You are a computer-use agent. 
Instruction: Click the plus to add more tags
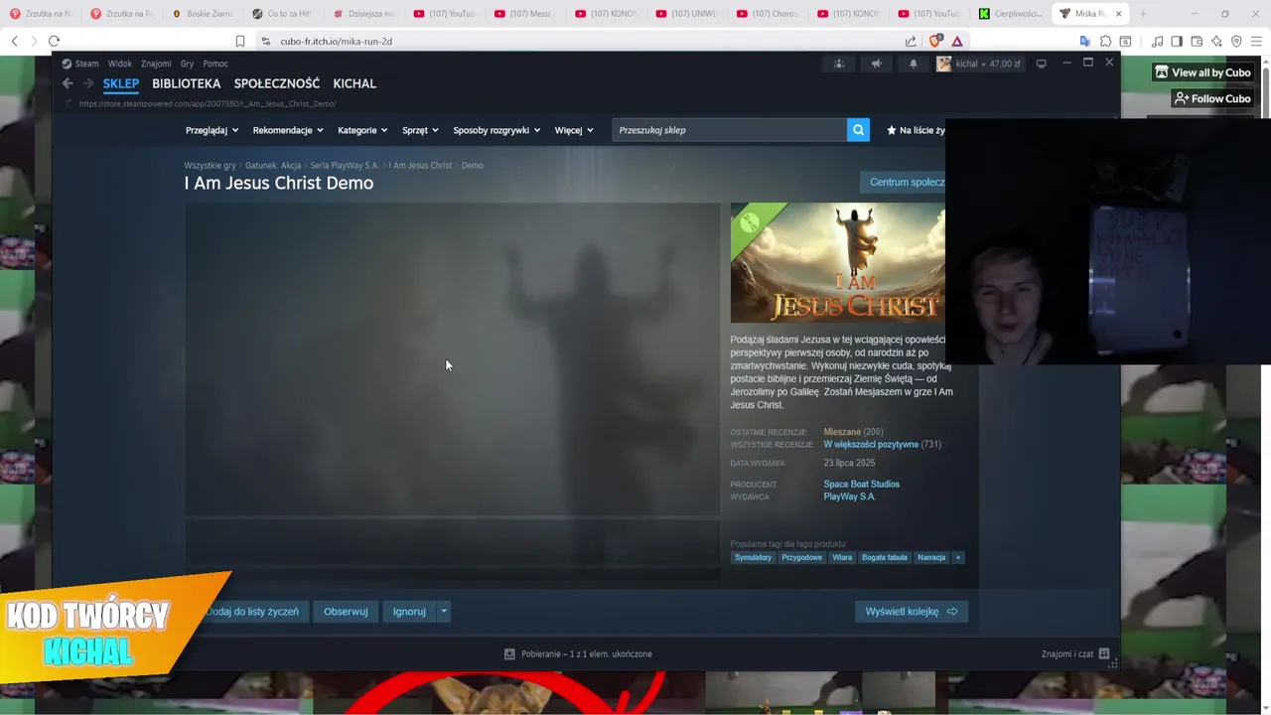[x=958, y=557]
